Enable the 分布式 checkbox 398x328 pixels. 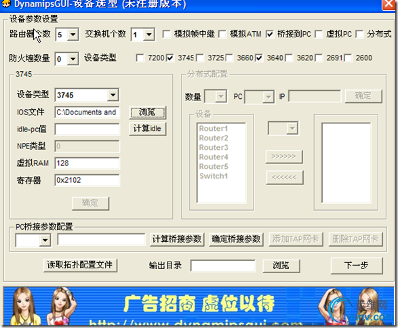(x=359, y=34)
